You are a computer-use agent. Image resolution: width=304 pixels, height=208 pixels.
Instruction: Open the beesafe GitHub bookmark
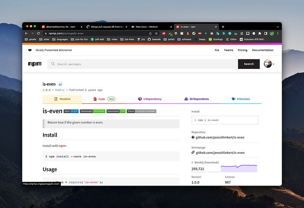click(x=154, y=39)
